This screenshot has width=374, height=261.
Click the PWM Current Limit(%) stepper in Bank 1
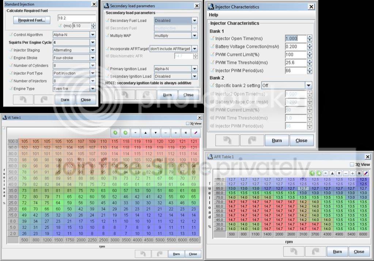pos(310,55)
